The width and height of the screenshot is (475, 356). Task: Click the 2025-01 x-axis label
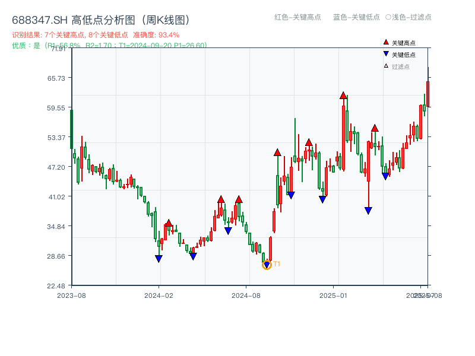click(x=333, y=295)
